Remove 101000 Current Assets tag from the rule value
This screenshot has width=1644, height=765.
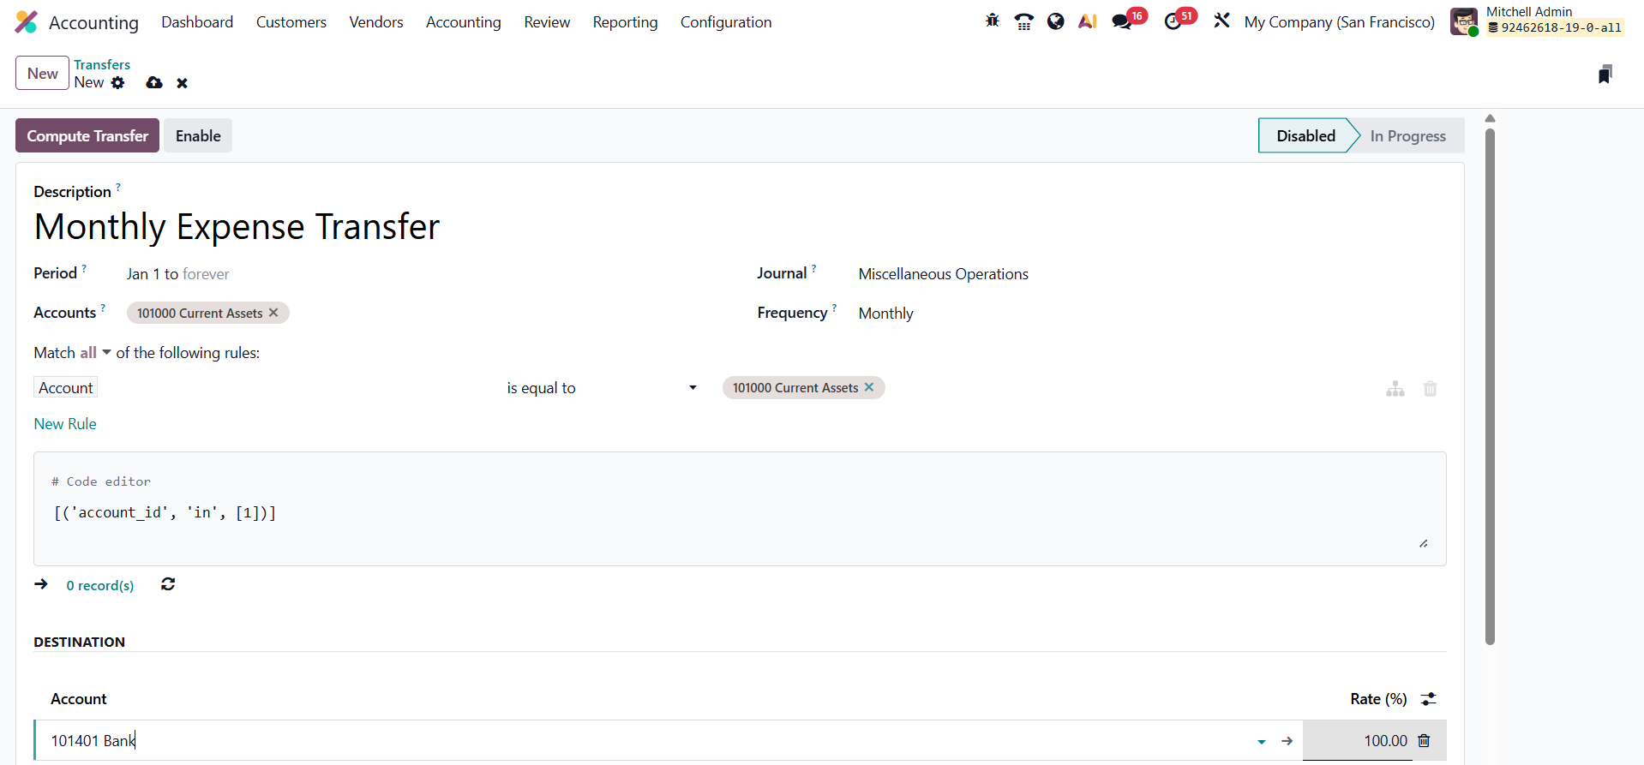point(869,387)
